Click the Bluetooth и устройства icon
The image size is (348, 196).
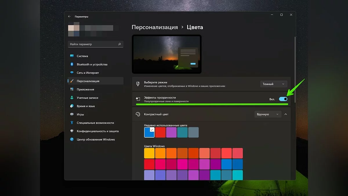72,64
